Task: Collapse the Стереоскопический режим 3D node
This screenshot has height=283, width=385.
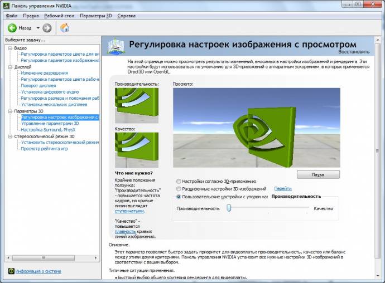Action: pyautogui.click(x=10, y=136)
